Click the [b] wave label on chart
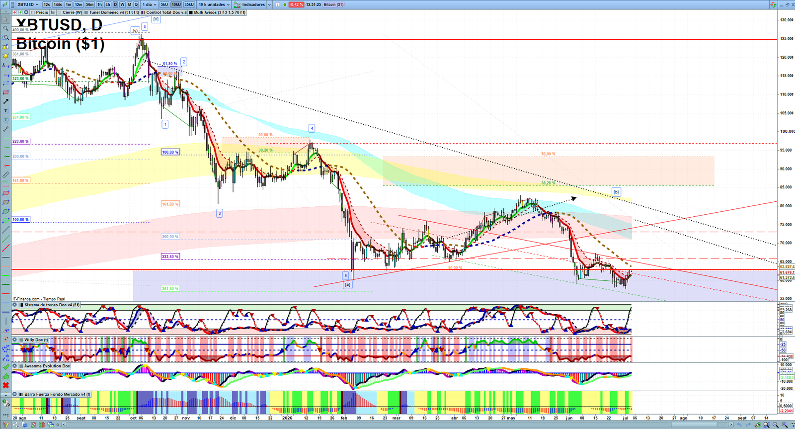 coord(616,192)
